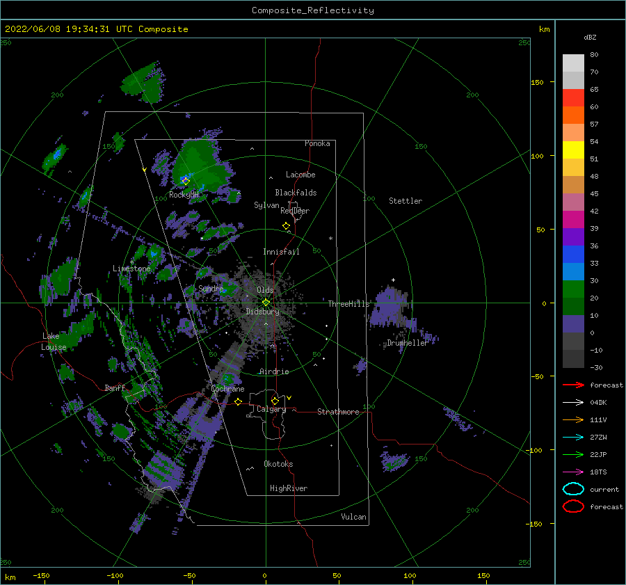
Task: Click the Ponoka city label
Action: (317, 143)
